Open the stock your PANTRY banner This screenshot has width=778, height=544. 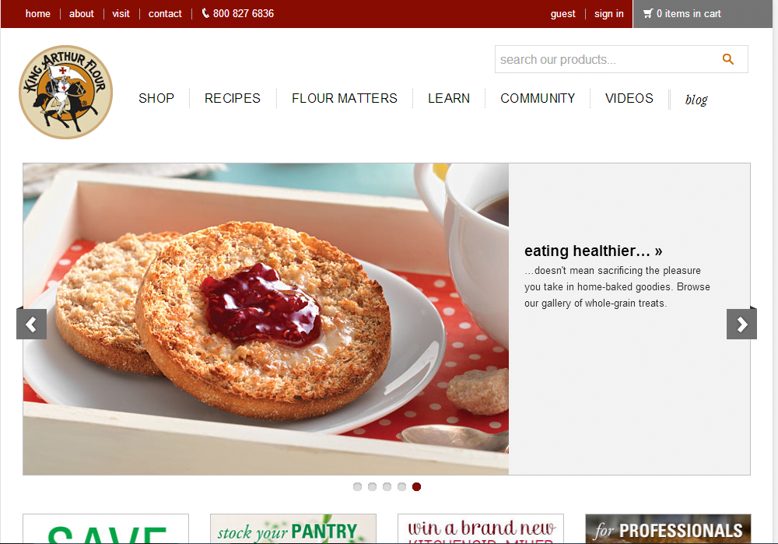(x=293, y=528)
